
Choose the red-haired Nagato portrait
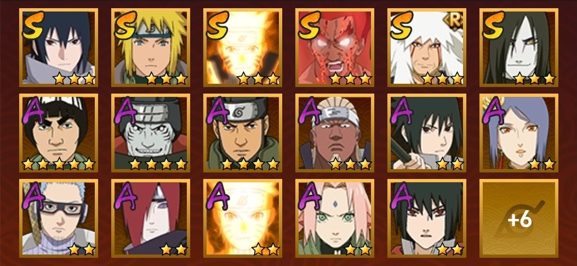click(151, 218)
